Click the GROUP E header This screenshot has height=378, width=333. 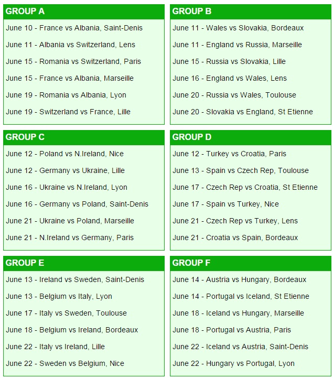tap(84, 263)
